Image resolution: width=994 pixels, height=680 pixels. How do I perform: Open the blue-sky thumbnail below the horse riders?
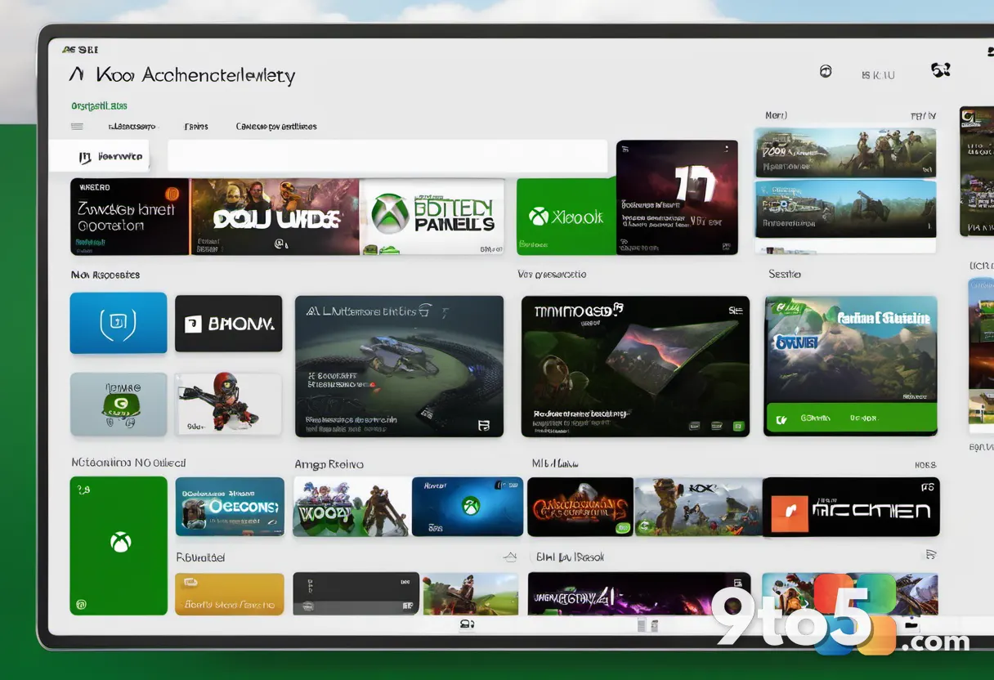pyautogui.click(x=845, y=209)
